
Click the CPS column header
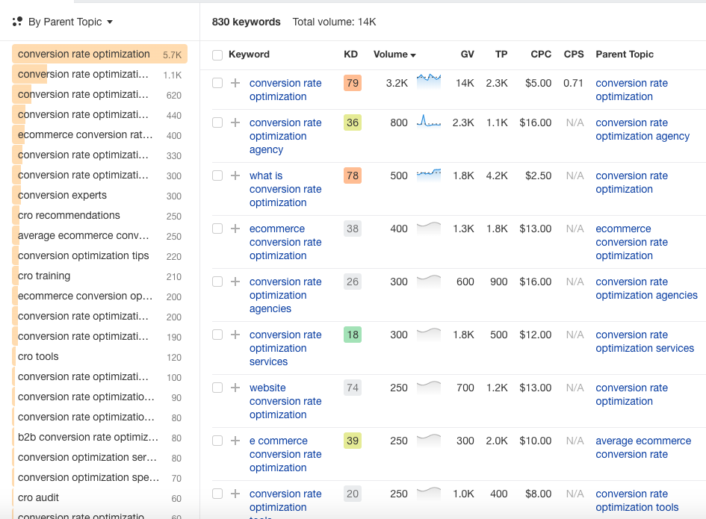(574, 55)
